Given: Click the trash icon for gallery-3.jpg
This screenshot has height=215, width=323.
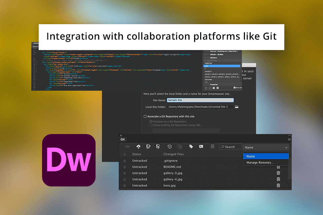Looking at the screenshot, I should pos(278,173).
